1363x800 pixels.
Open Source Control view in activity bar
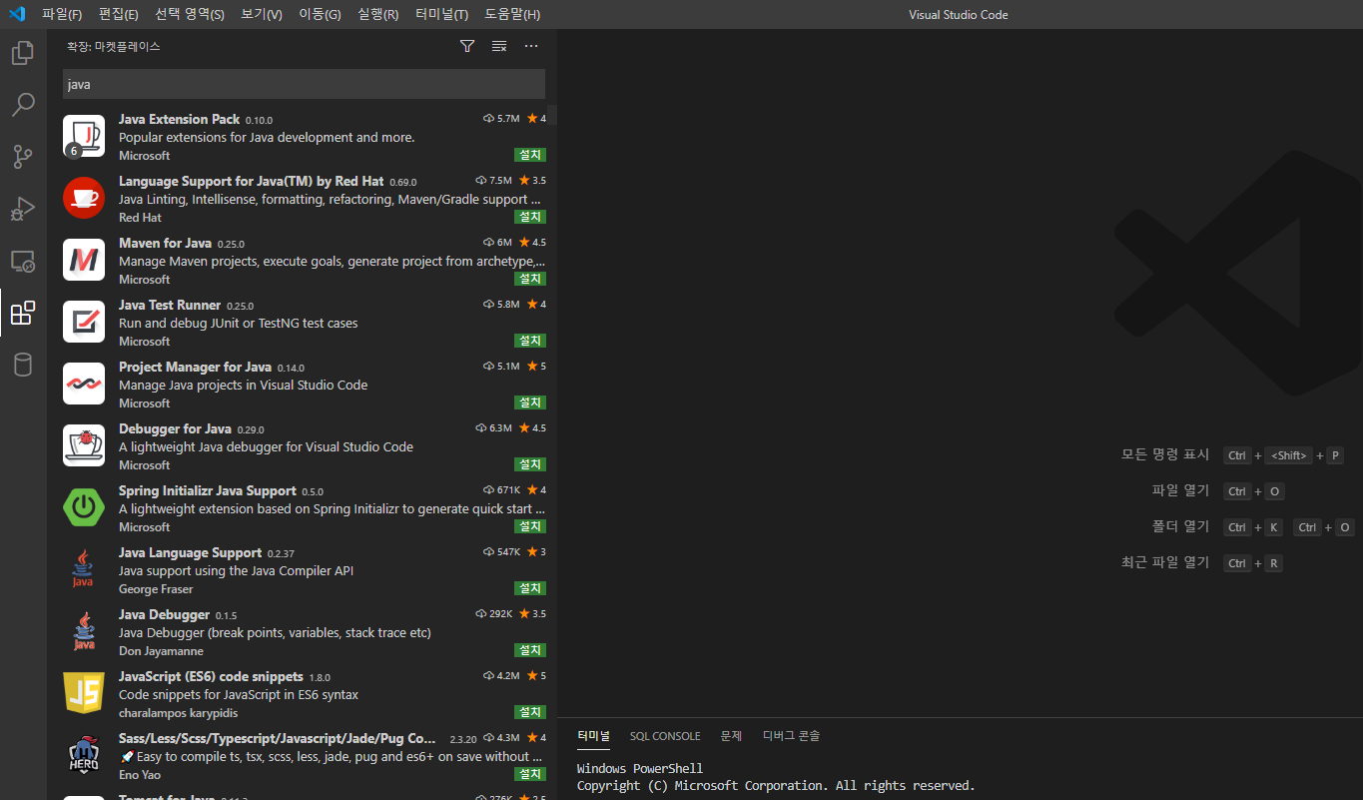tap(23, 157)
